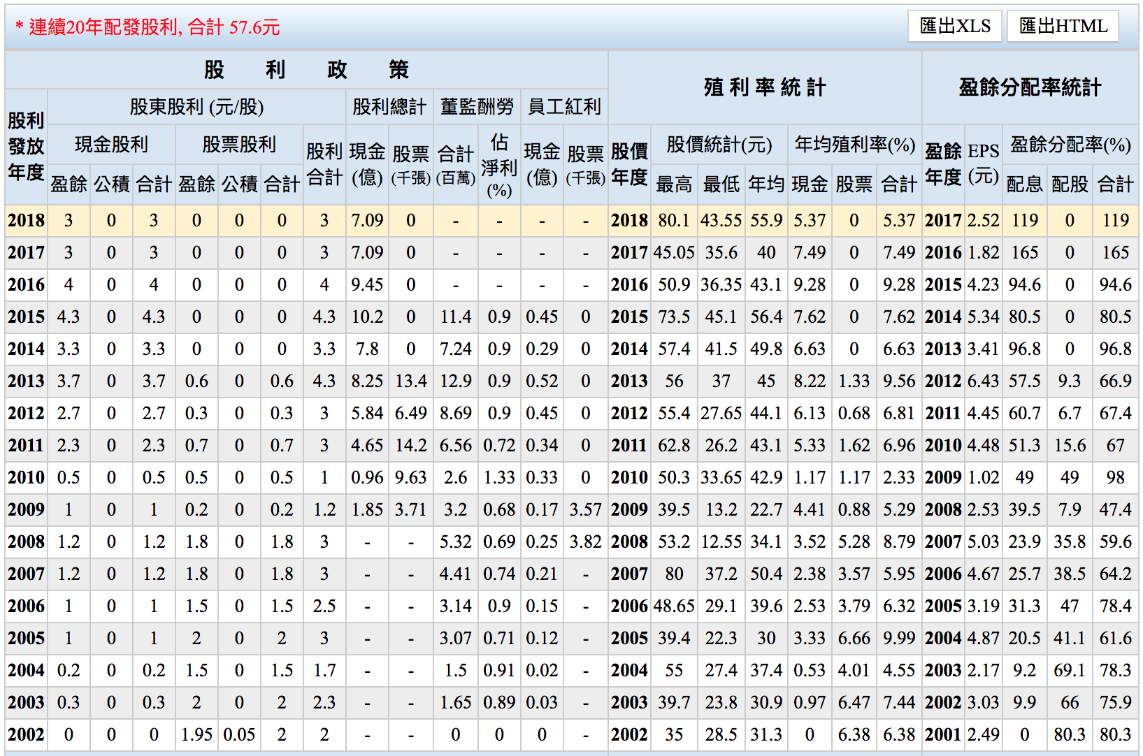1143x756 pixels.
Task: Click the 股利總計 column header
Action: pyautogui.click(x=389, y=107)
